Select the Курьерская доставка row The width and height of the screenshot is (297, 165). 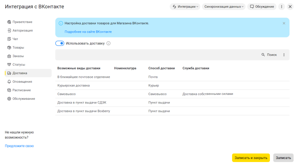[x=74, y=86]
